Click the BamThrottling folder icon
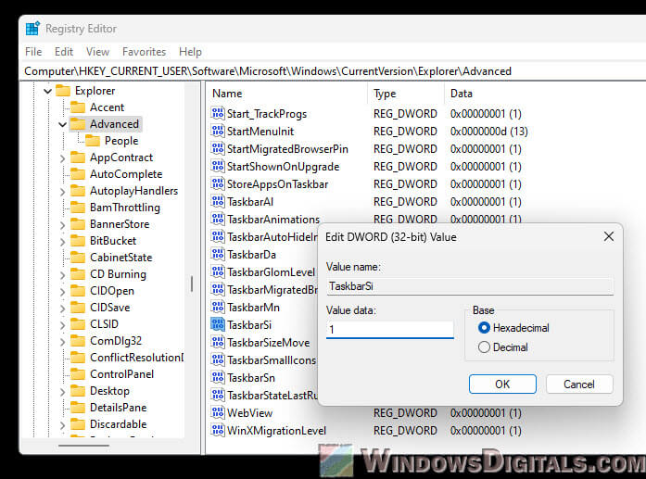This screenshot has width=646, height=479. tap(78, 208)
